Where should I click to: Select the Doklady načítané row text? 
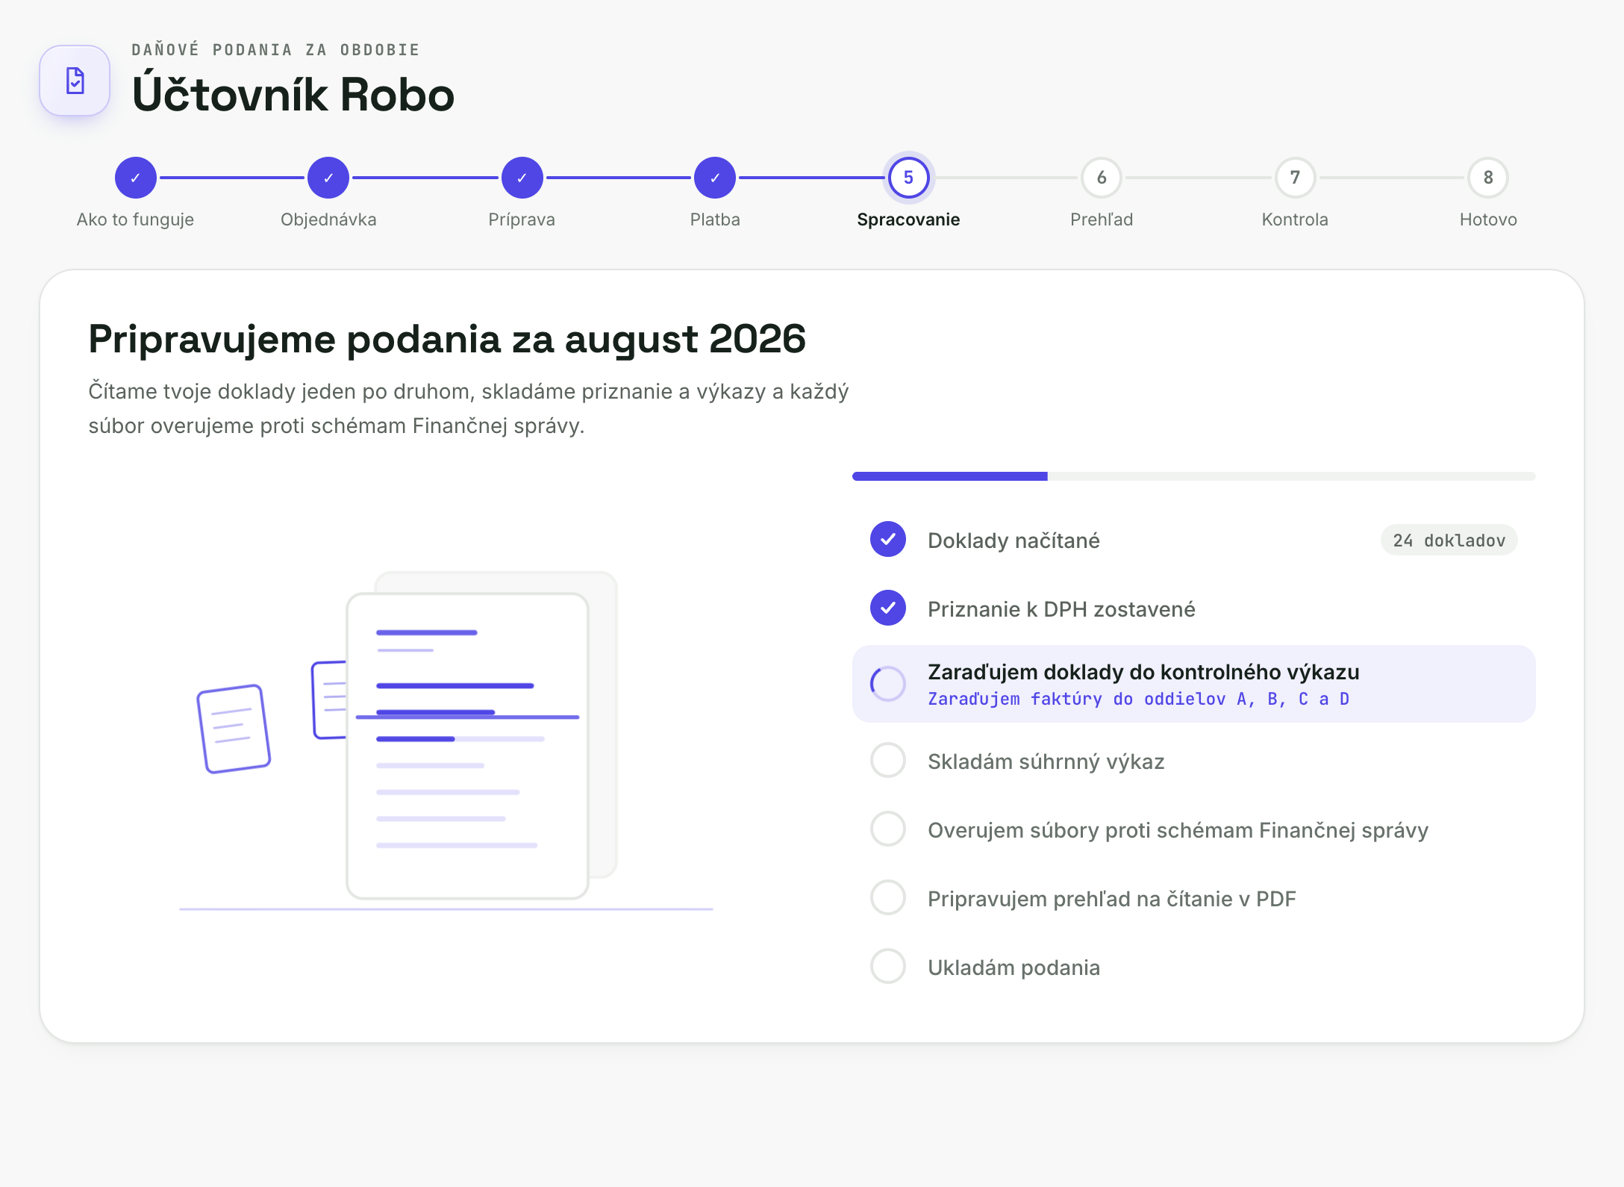pyautogui.click(x=1014, y=540)
